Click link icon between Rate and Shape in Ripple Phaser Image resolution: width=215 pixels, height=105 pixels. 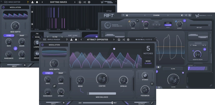click(x=54, y=86)
